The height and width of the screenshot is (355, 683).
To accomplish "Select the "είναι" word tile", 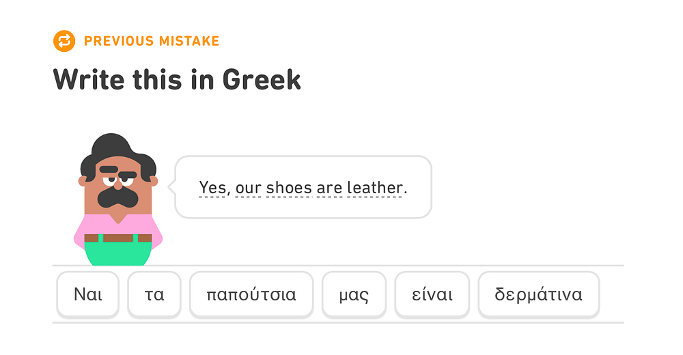I will pyautogui.click(x=432, y=295).
